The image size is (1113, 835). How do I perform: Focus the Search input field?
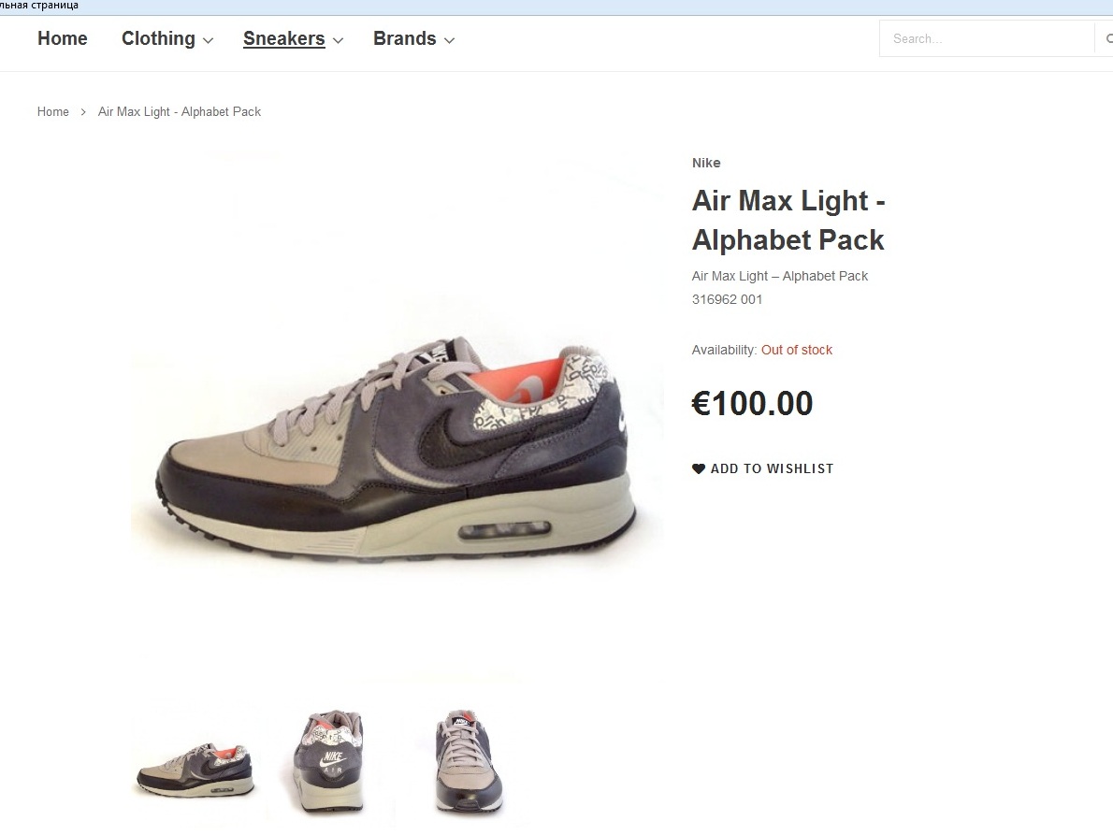pyautogui.click(x=987, y=38)
